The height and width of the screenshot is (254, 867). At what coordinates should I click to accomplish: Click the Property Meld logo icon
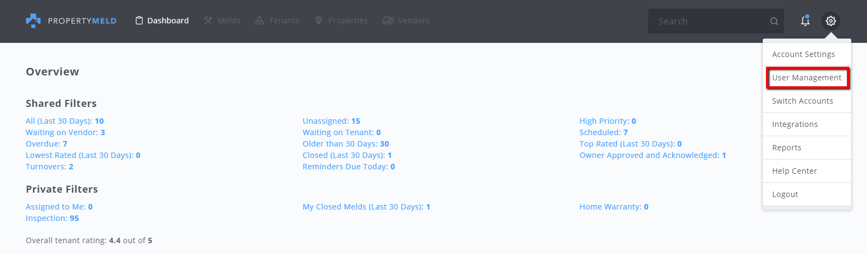pyautogui.click(x=33, y=21)
